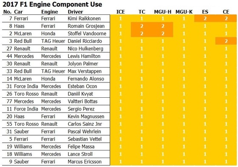Click the ICE column header
The image size is (238, 167).
(121, 12)
